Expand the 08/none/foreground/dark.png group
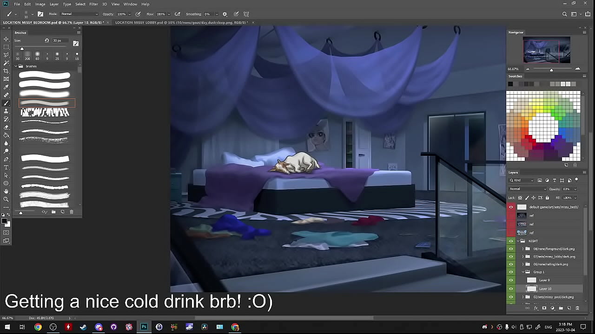Screen dimensions: 595x334 [522, 249]
